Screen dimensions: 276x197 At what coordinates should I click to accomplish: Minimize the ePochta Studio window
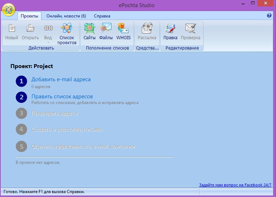pos(243,3)
